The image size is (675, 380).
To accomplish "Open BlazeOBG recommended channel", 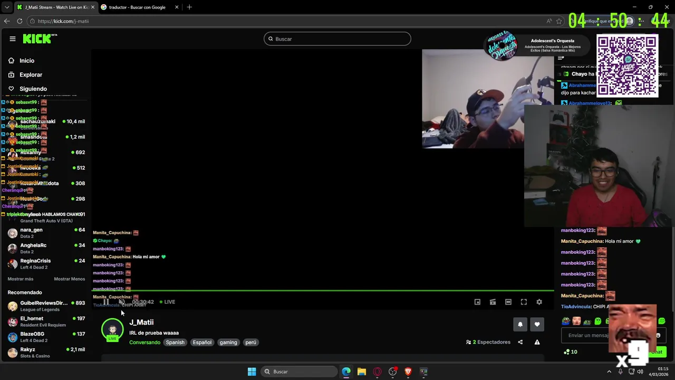I will click(46, 337).
